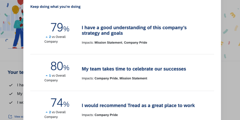Open 'I would recommend Tread' item
Image resolution: width=240 pixels, height=120 pixels.
click(138, 106)
